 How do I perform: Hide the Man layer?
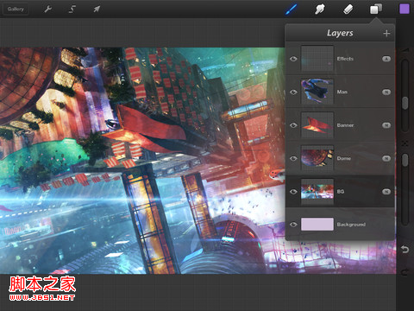coord(293,92)
